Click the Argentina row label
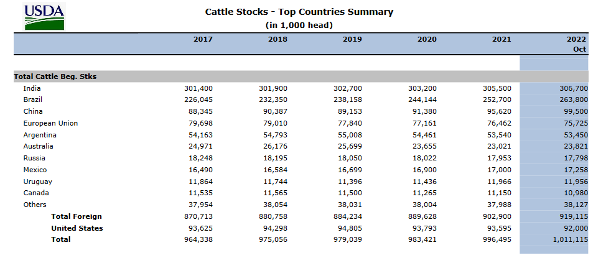Screen dimensions: 611x263 40,135
